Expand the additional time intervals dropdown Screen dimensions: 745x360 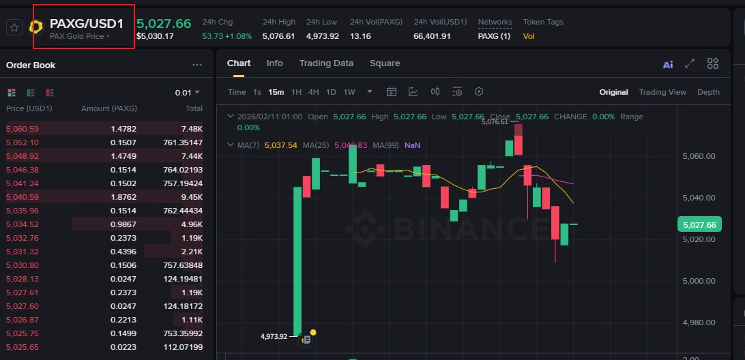pos(370,92)
